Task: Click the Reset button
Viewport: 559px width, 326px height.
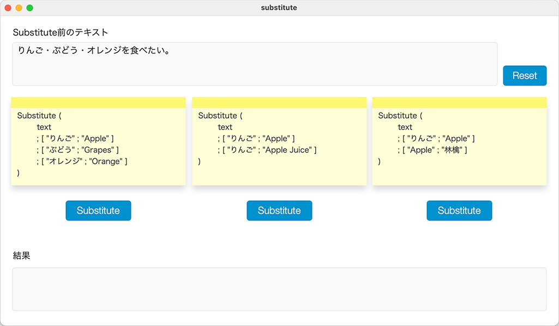Action: 525,76
